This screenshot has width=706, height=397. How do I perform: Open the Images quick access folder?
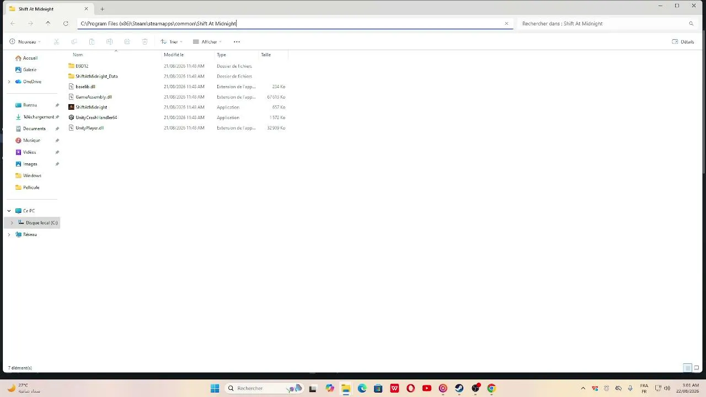click(30, 164)
